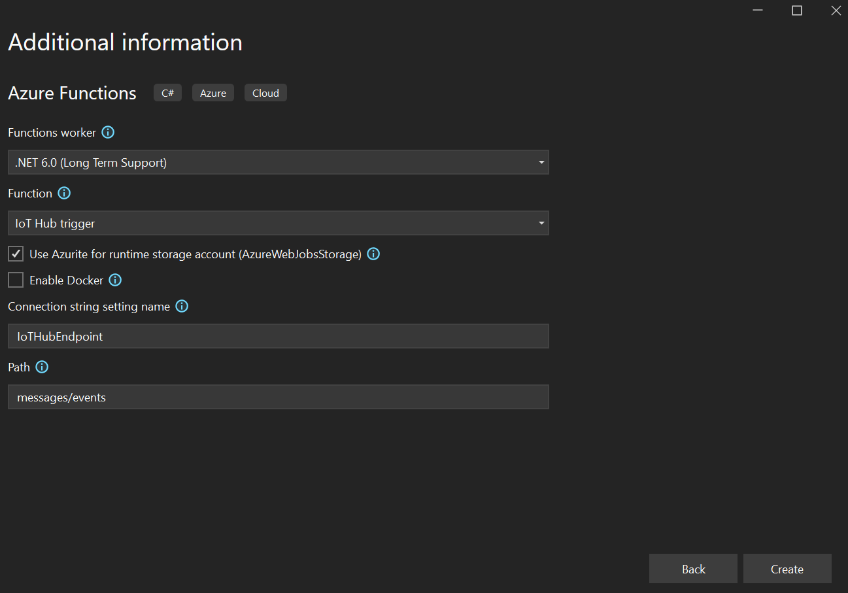Screen dimensions: 848x593
Task: Click the Cloud tag
Action: [265, 93]
